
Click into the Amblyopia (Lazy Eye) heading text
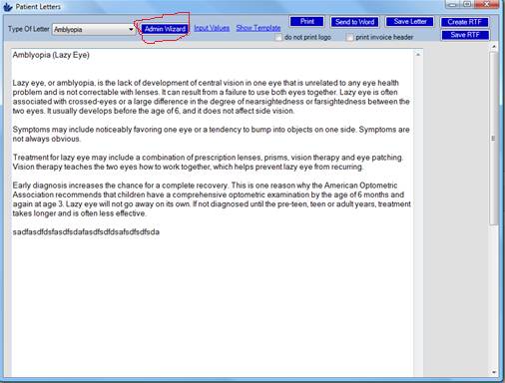51,55
